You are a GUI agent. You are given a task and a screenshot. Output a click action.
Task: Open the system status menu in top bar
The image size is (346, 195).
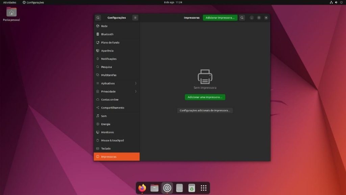336,2
